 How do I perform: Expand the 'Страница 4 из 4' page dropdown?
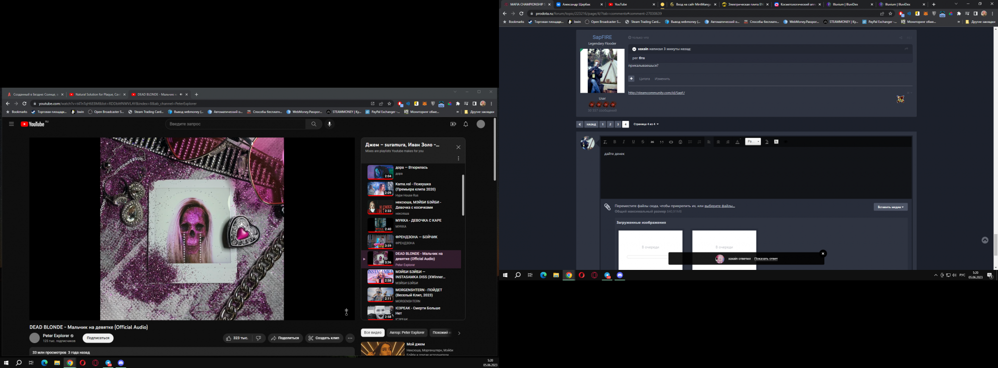[x=646, y=124]
